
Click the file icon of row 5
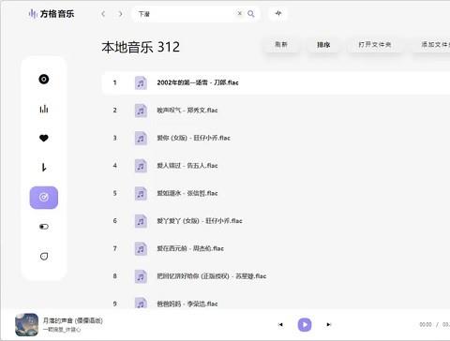141,193
